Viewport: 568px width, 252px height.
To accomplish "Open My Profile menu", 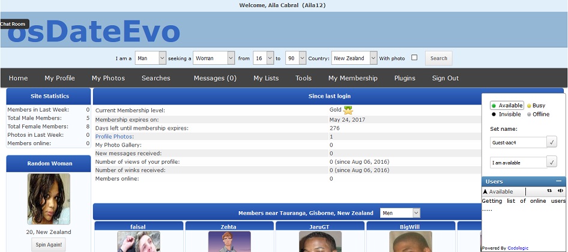I will [60, 78].
